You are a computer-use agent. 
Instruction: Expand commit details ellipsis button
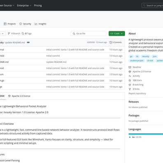[x=28, y=42]
